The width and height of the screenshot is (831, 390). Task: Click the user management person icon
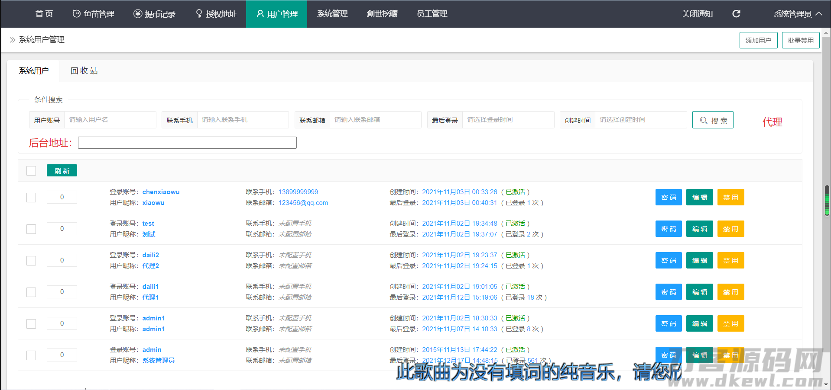(x=260, y=14)
